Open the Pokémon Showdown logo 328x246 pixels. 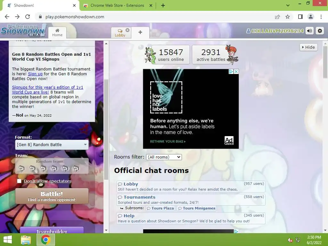tap(24, 30)
